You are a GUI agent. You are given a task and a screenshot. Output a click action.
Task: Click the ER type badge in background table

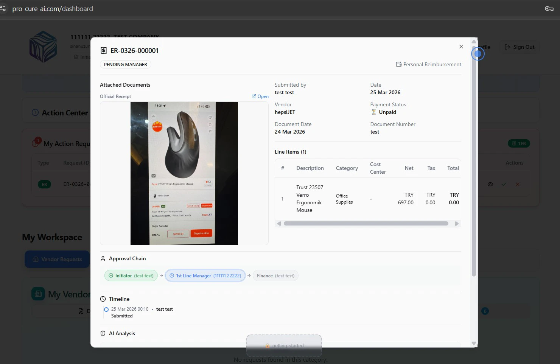coord(44,184)
